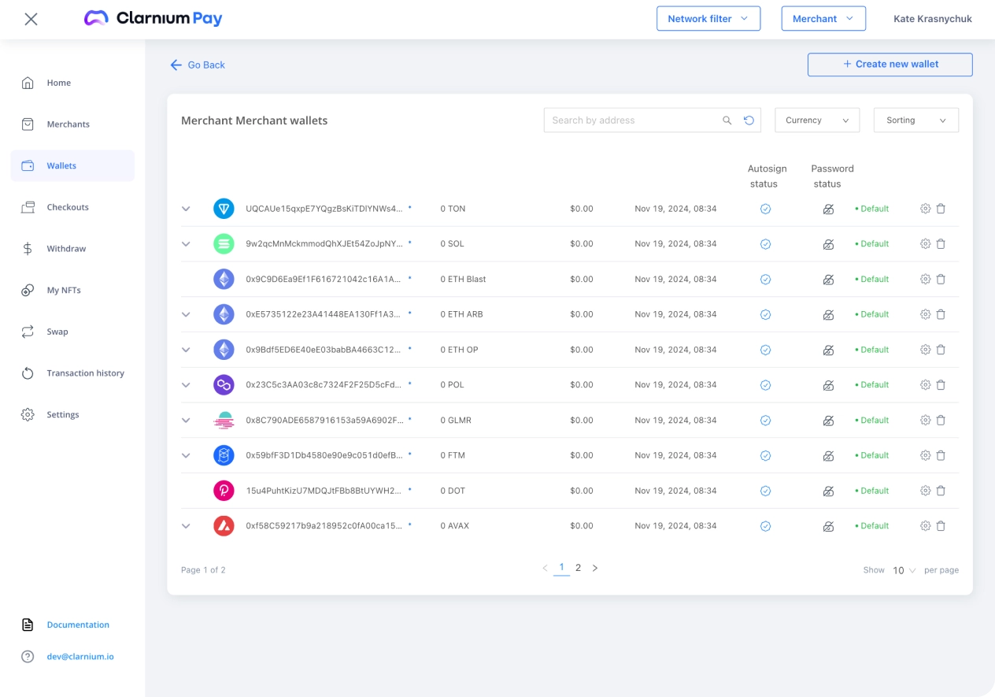995x697 pixels.
Task: Go to Checkouts in sidebar
Action: (x=68, y=207)
